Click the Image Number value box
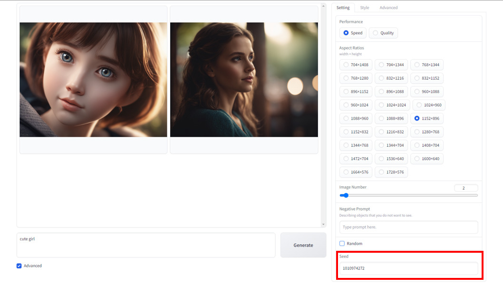The width and height of the screenshot is (503, 286). 466,188
